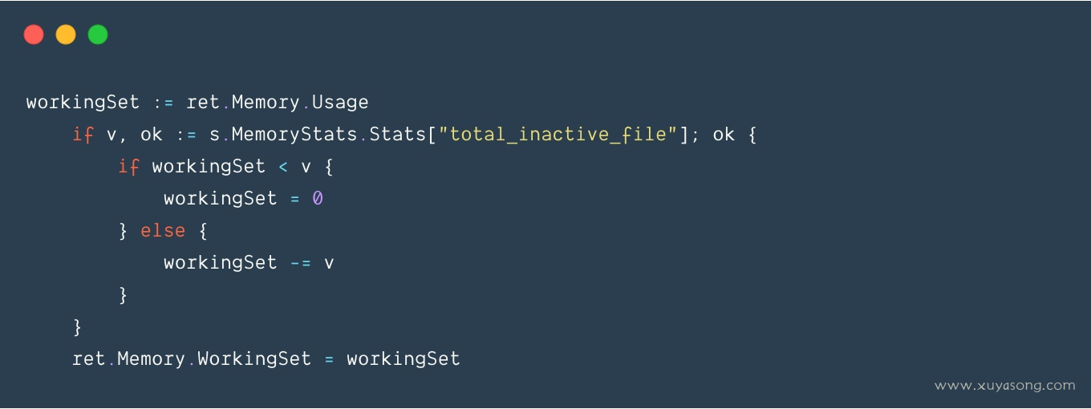The width and height of the screenshot is (1091, 409).
Task: Click the yellow minimize dot
Action: [x=66, y=34]
